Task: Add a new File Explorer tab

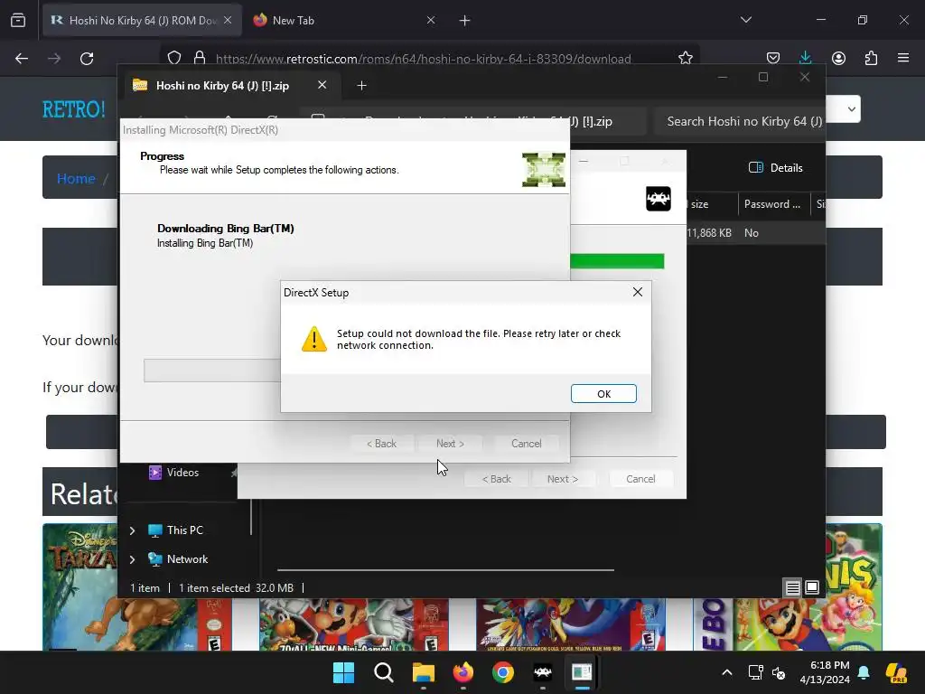Action: tap(361, 86)
